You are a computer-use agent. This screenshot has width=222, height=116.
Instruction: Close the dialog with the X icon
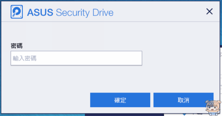tap(209, 11)
